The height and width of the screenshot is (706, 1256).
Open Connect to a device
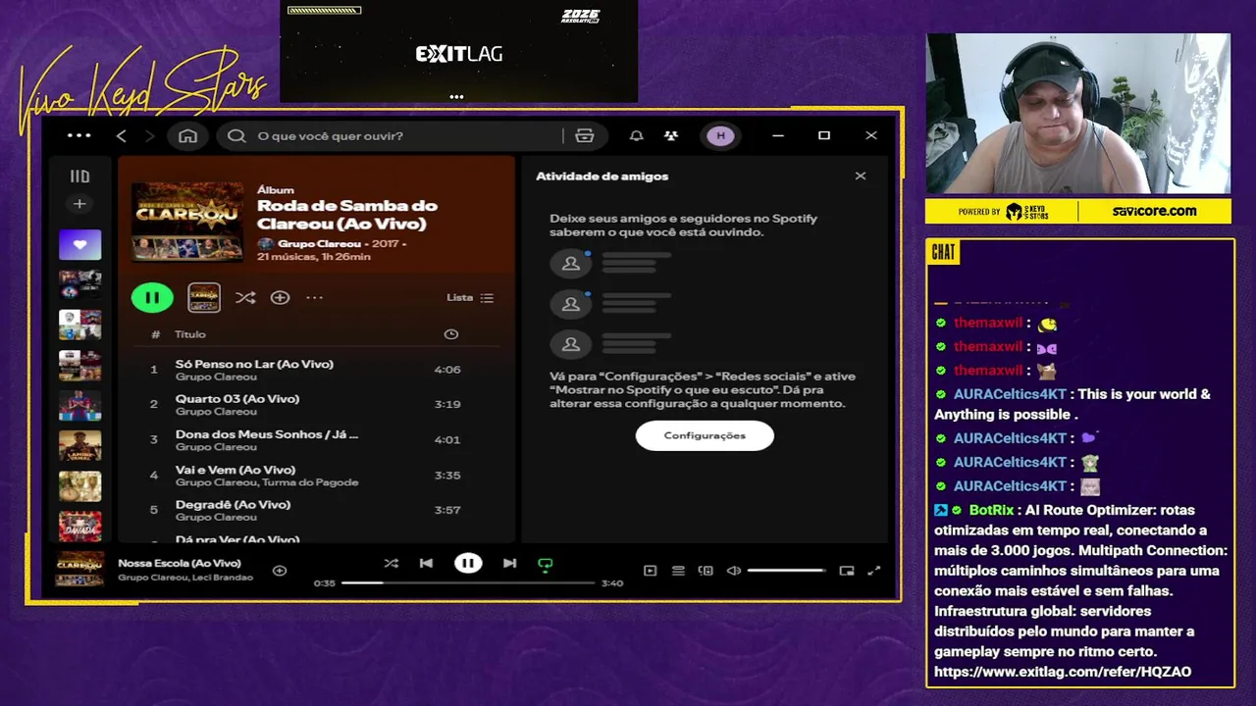(x=706, y=571)
